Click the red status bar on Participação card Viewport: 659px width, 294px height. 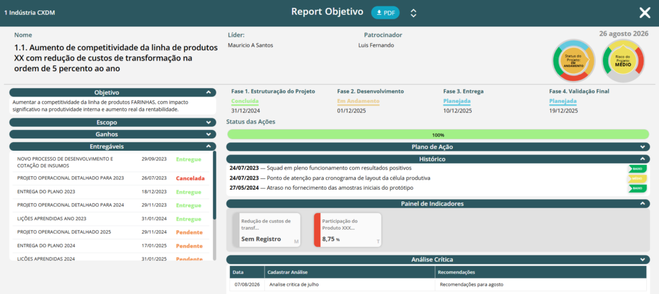click(x=317, y=230)
